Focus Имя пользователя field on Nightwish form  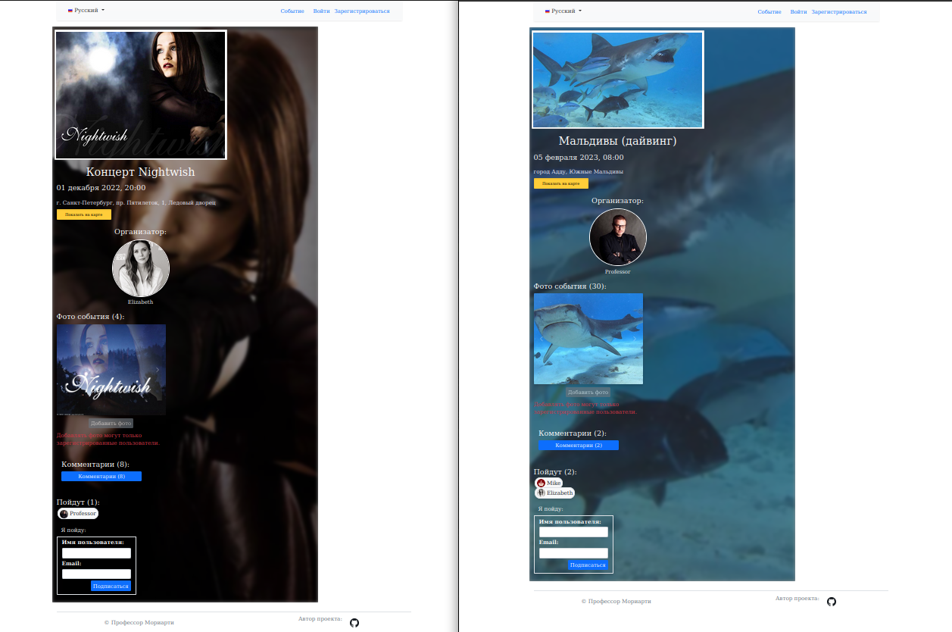[x=96, y=553]
